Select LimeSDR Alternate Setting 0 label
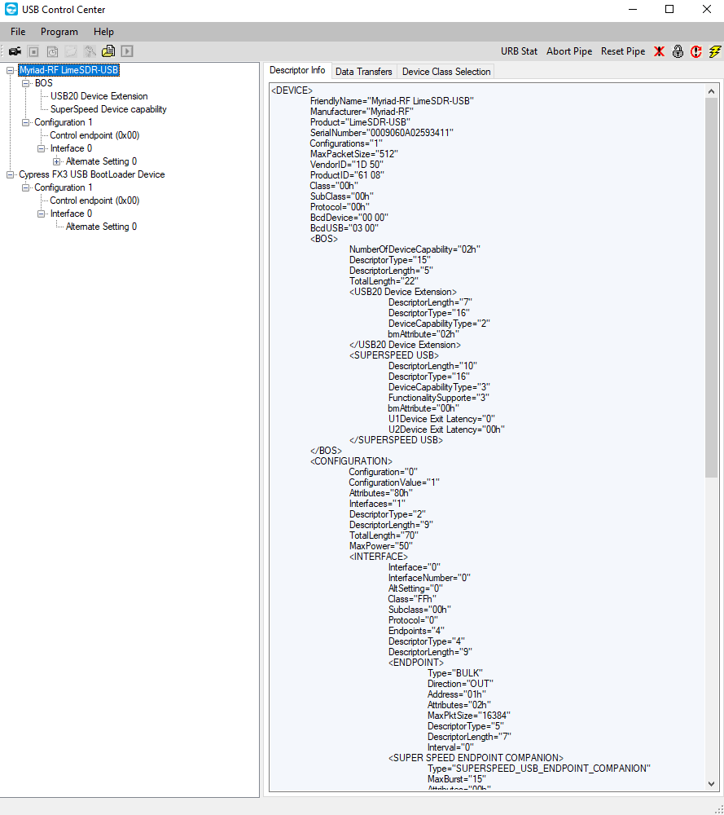The height and width of the screenshot is (815, 724). pyautogui.click(x=101, y=161)
